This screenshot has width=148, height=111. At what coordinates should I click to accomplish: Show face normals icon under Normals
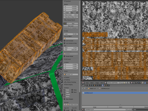pyautogui.click(x=68, y=105)
